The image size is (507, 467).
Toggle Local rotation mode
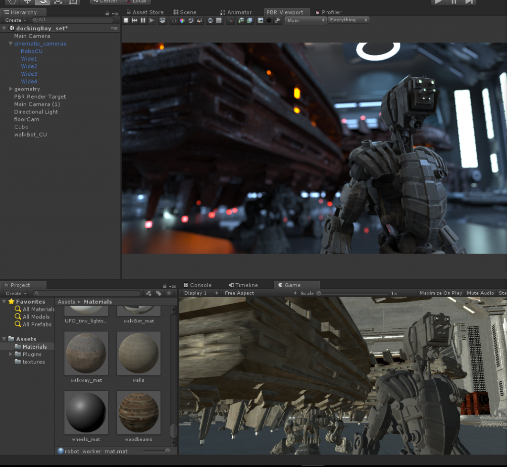pos(137,1)
